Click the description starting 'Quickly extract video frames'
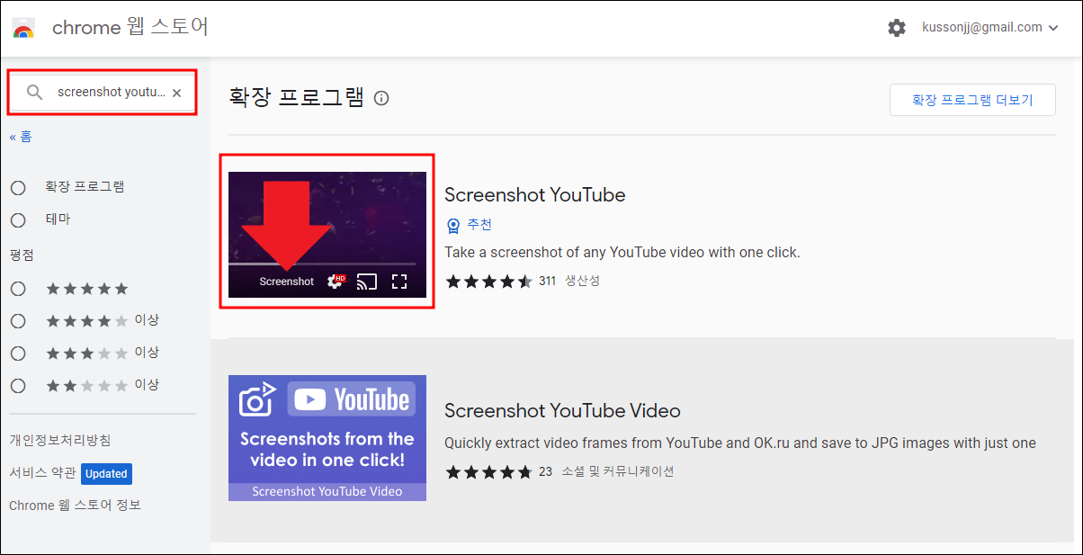 pos(740,443)
